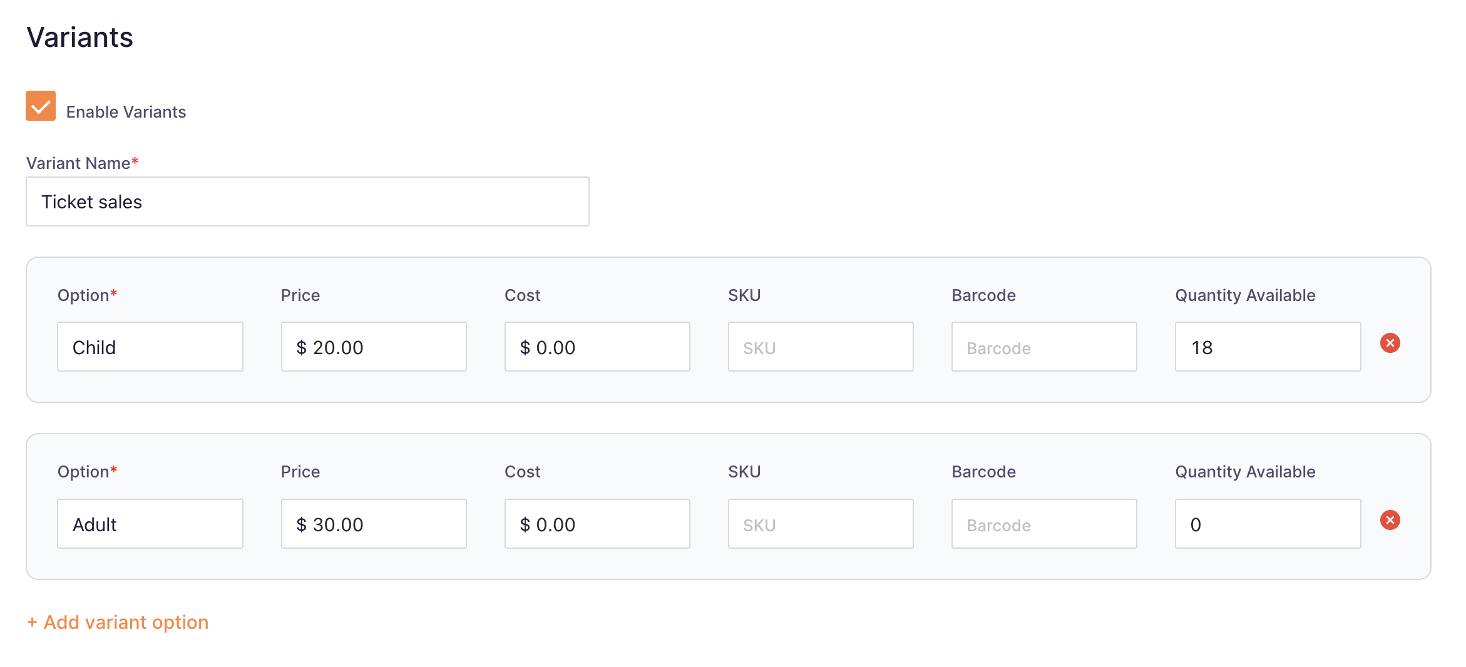Edit Adult quantity available 0
The image size is (1466, 667).
coord(1268,524)
